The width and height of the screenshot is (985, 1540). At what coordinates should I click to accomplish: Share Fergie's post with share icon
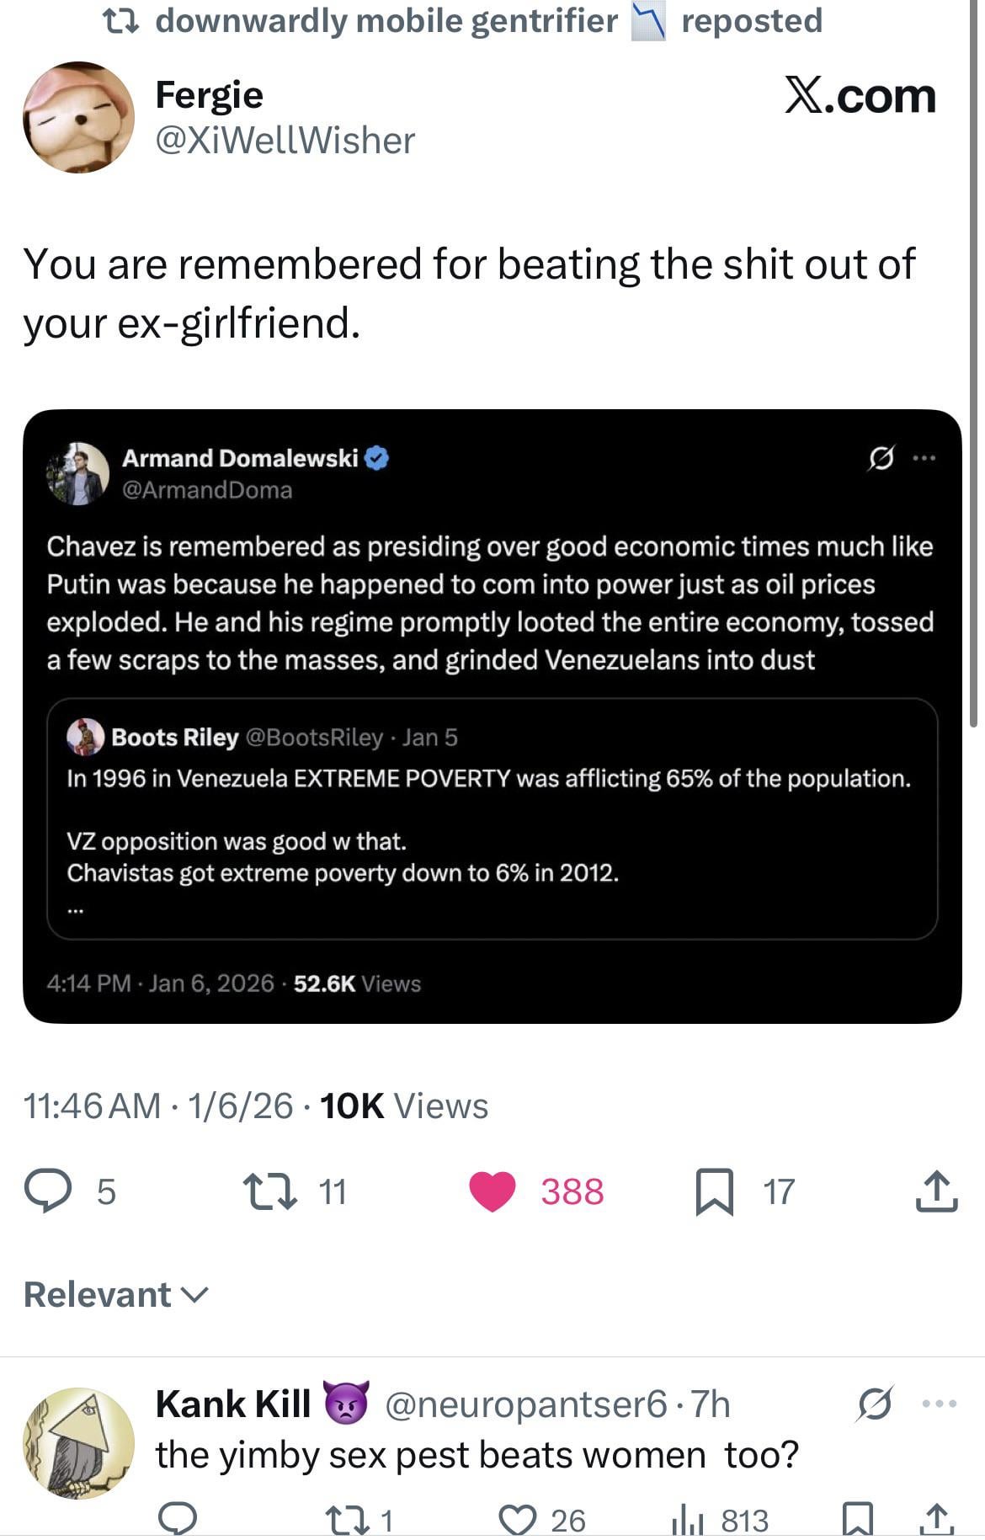[x=935, y=1191]
